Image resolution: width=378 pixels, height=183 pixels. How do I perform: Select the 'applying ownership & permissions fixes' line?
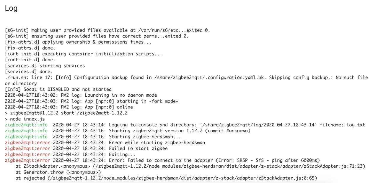coord(78,42)
